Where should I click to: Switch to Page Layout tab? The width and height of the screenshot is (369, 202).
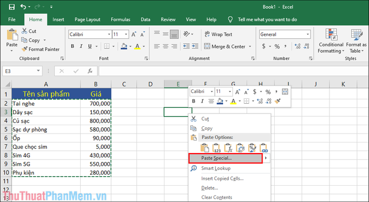coord(88,19)
